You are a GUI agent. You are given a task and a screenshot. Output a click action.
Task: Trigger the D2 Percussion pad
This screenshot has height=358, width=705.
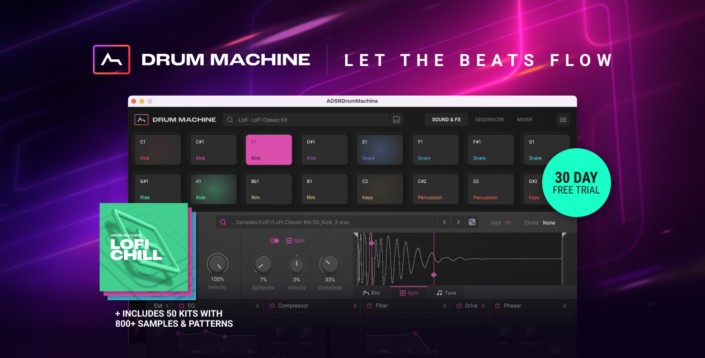pos(491,189)
